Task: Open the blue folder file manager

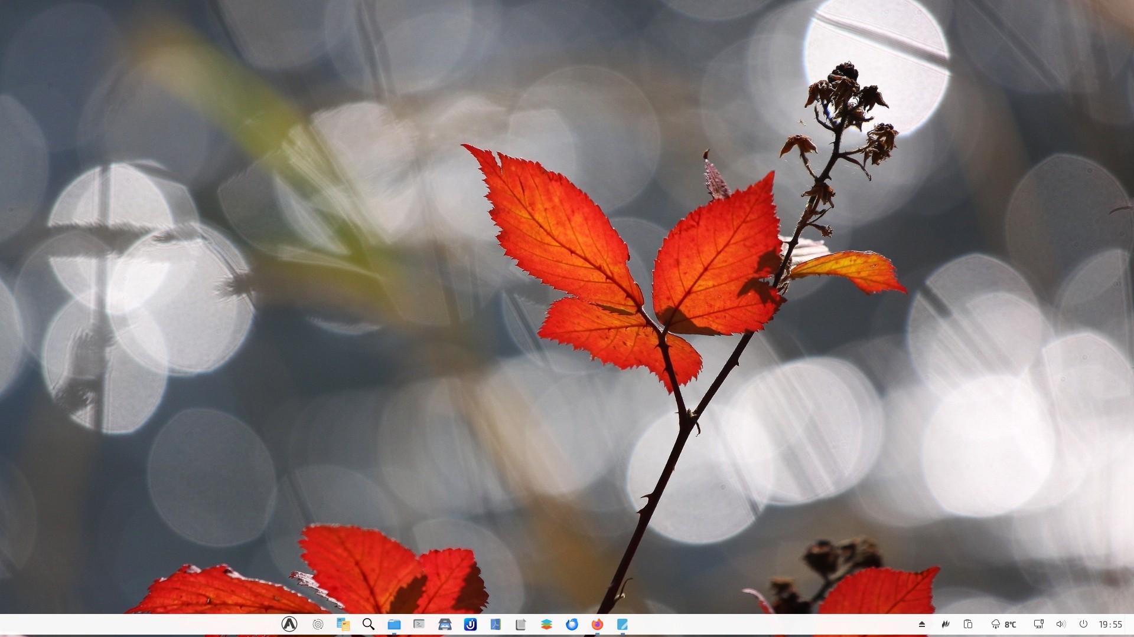Action: (x=394, y=624)
